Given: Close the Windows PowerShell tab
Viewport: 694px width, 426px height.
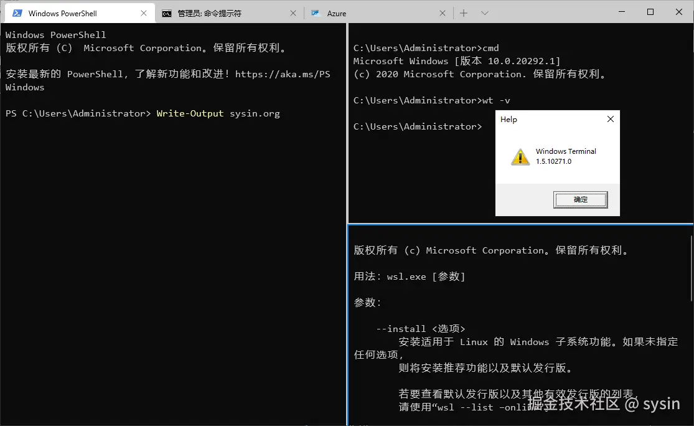Looking at the screenshot, I should pyautogui.click(x=144, y=12).
